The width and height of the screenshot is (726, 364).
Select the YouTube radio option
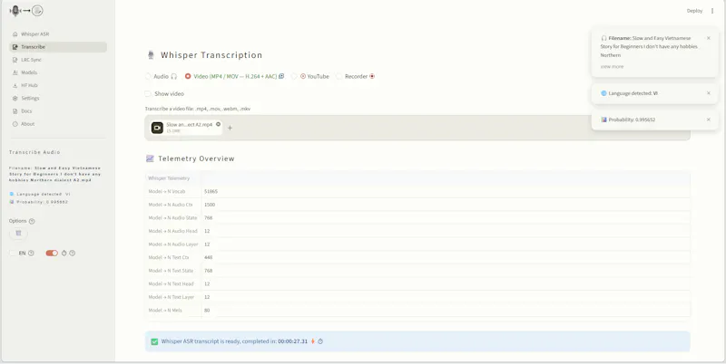coord(294,76)
